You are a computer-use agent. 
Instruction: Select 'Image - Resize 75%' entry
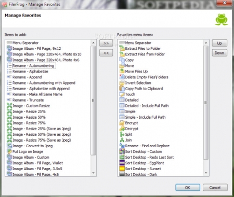point(29,123)
